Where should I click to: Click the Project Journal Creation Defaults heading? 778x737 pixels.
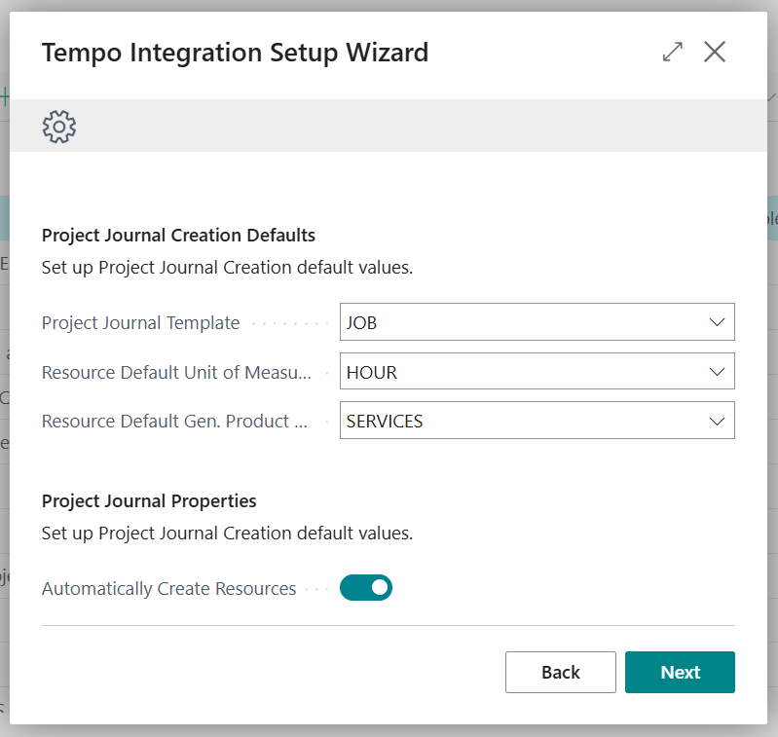point(178,235)
